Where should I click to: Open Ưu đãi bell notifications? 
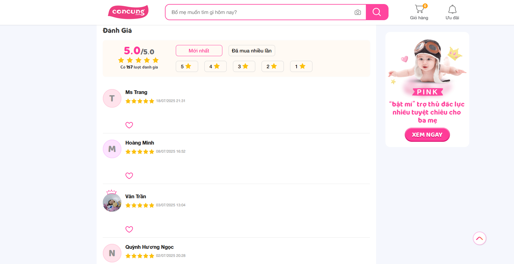click(452, 12)
